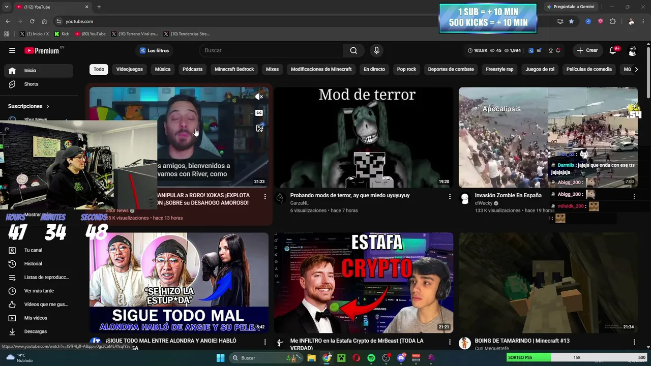The image size is (651, 366).
Task: Open Listas de reproducción in sidebar
Action: [x=38, y=277]
